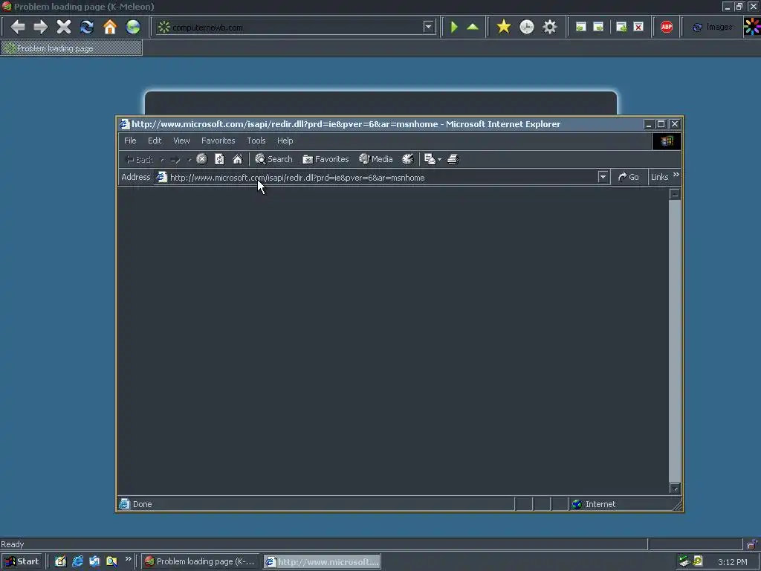Image resolution: width=761 pixels, height=571 pixels.
Task: Click Home icon in Internet Explorer
Action: coord(237,159)
